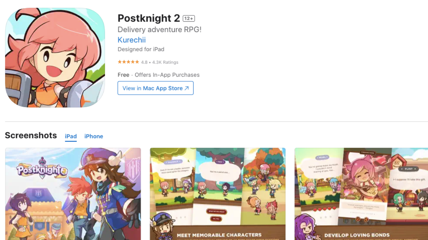Click the arrow icon in the Mac App Store button

click(x=187, y=88)
